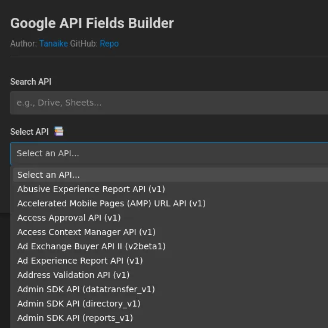Select Accelerated Mobile Pages (AMP) URL API
Image resolution: width=328 pixels, height=328 pixels.
pyautogui.click(x=171, y=203)
